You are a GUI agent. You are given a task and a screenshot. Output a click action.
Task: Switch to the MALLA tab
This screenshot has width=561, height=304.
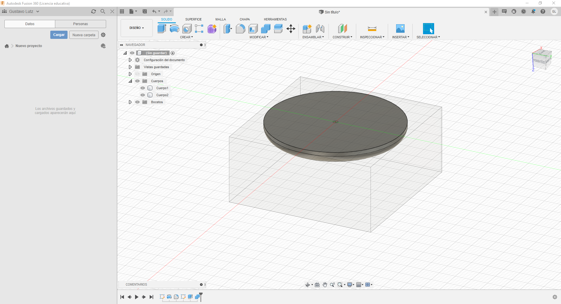[221, 19]
